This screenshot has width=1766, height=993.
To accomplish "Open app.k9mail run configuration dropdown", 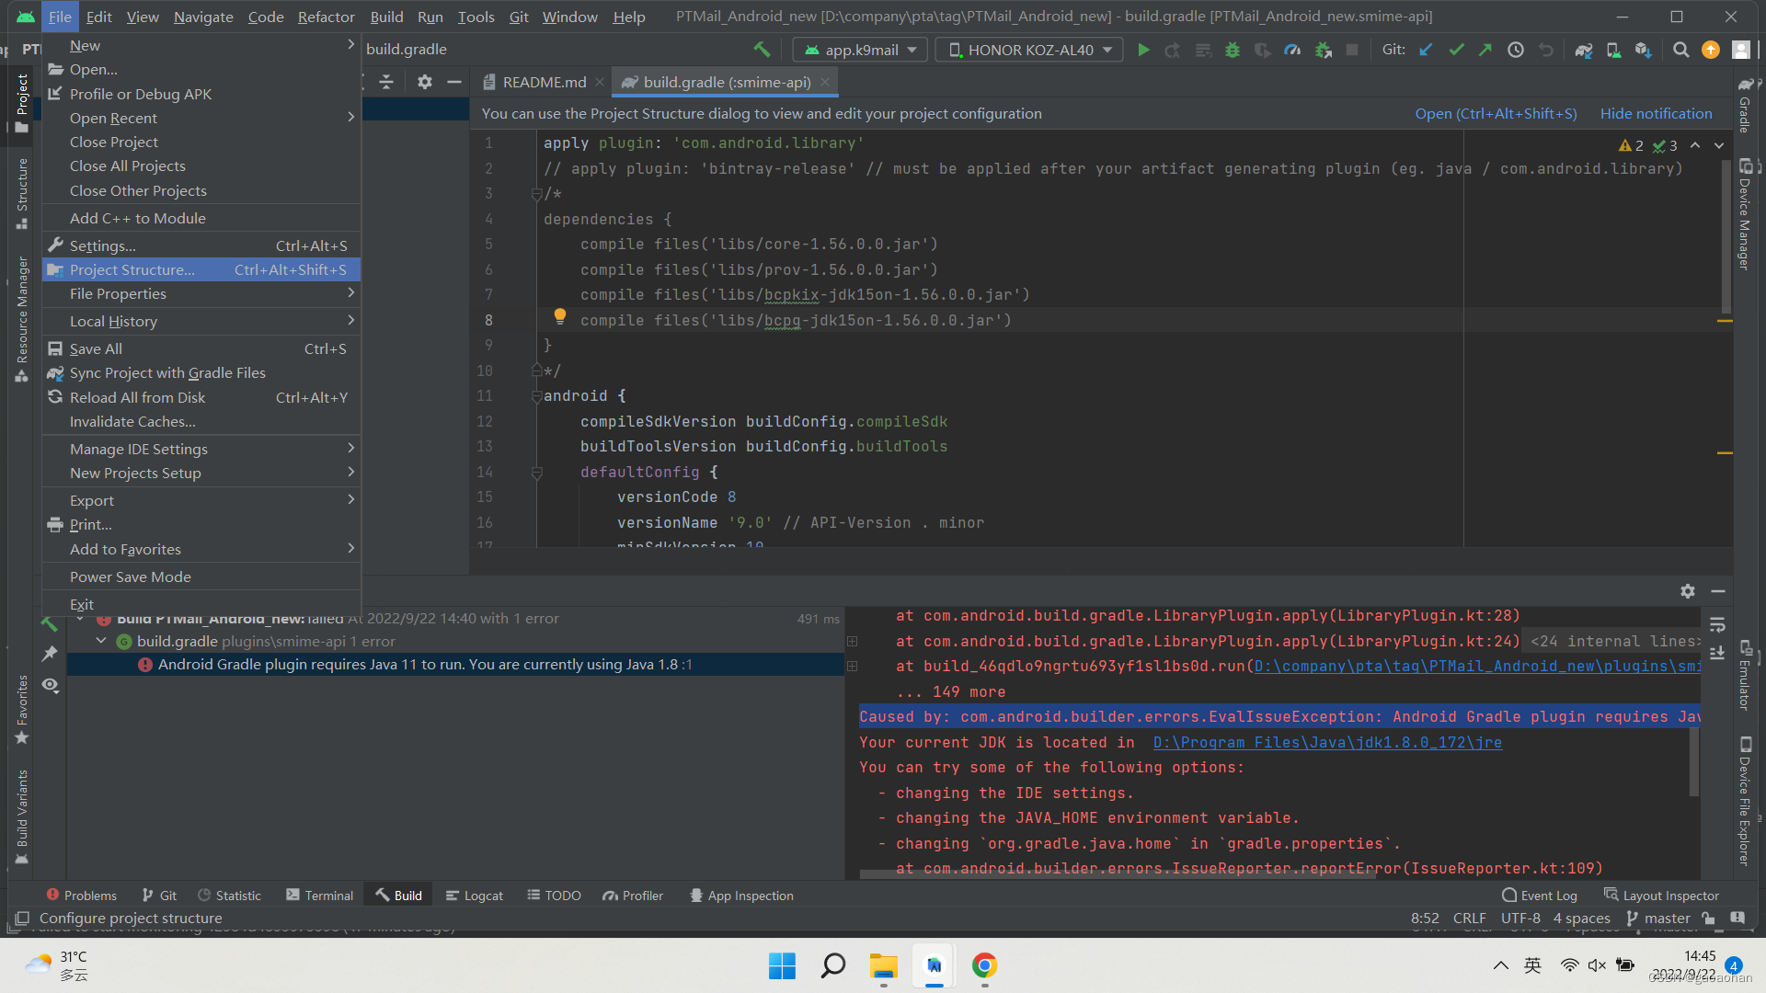I will click(x=862, y=50).
